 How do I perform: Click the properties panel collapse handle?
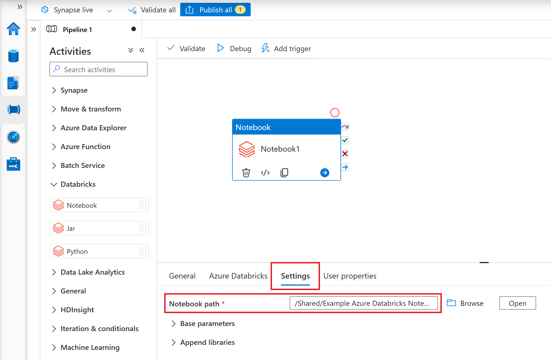point(484,263)
